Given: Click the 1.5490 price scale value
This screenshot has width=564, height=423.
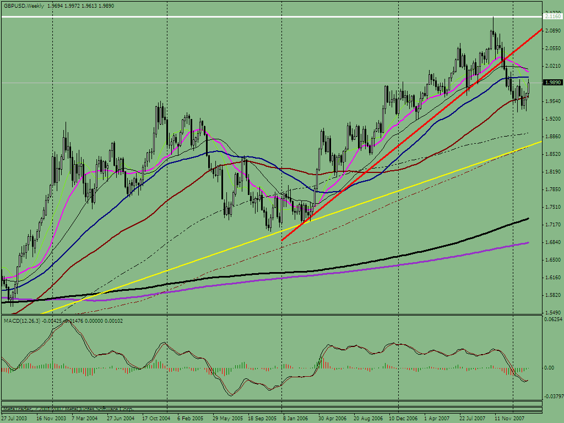Looking at the screenshot, I should pos(553,313).
